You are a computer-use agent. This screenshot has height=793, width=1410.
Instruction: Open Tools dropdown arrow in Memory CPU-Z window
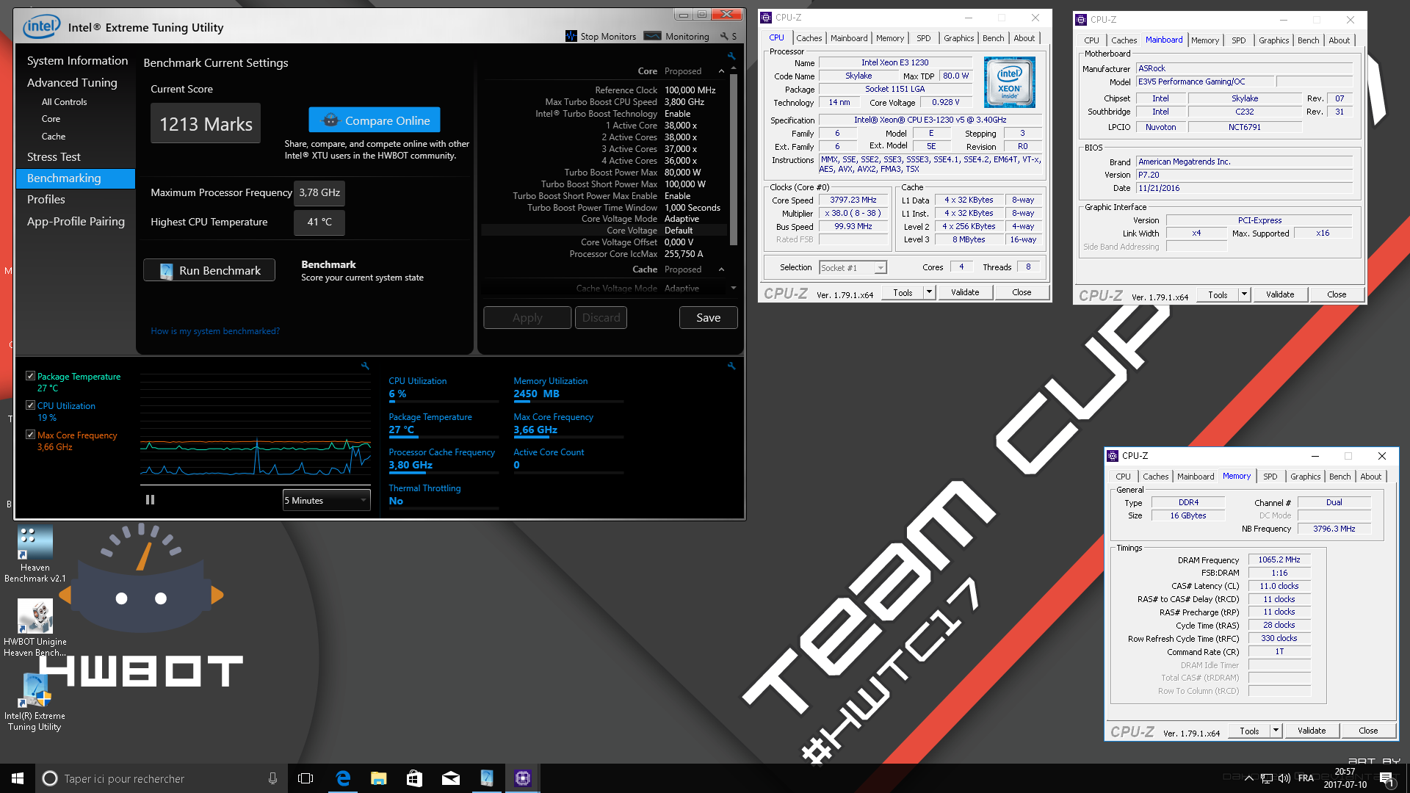pos(1276,731)
